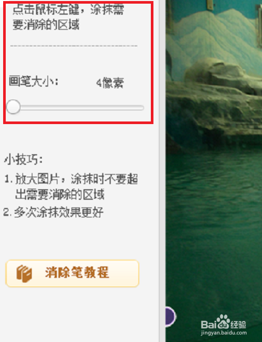Screen dimensions: 262x342
Task: Click the middle of brush size track
Action: tap(75, 107)
